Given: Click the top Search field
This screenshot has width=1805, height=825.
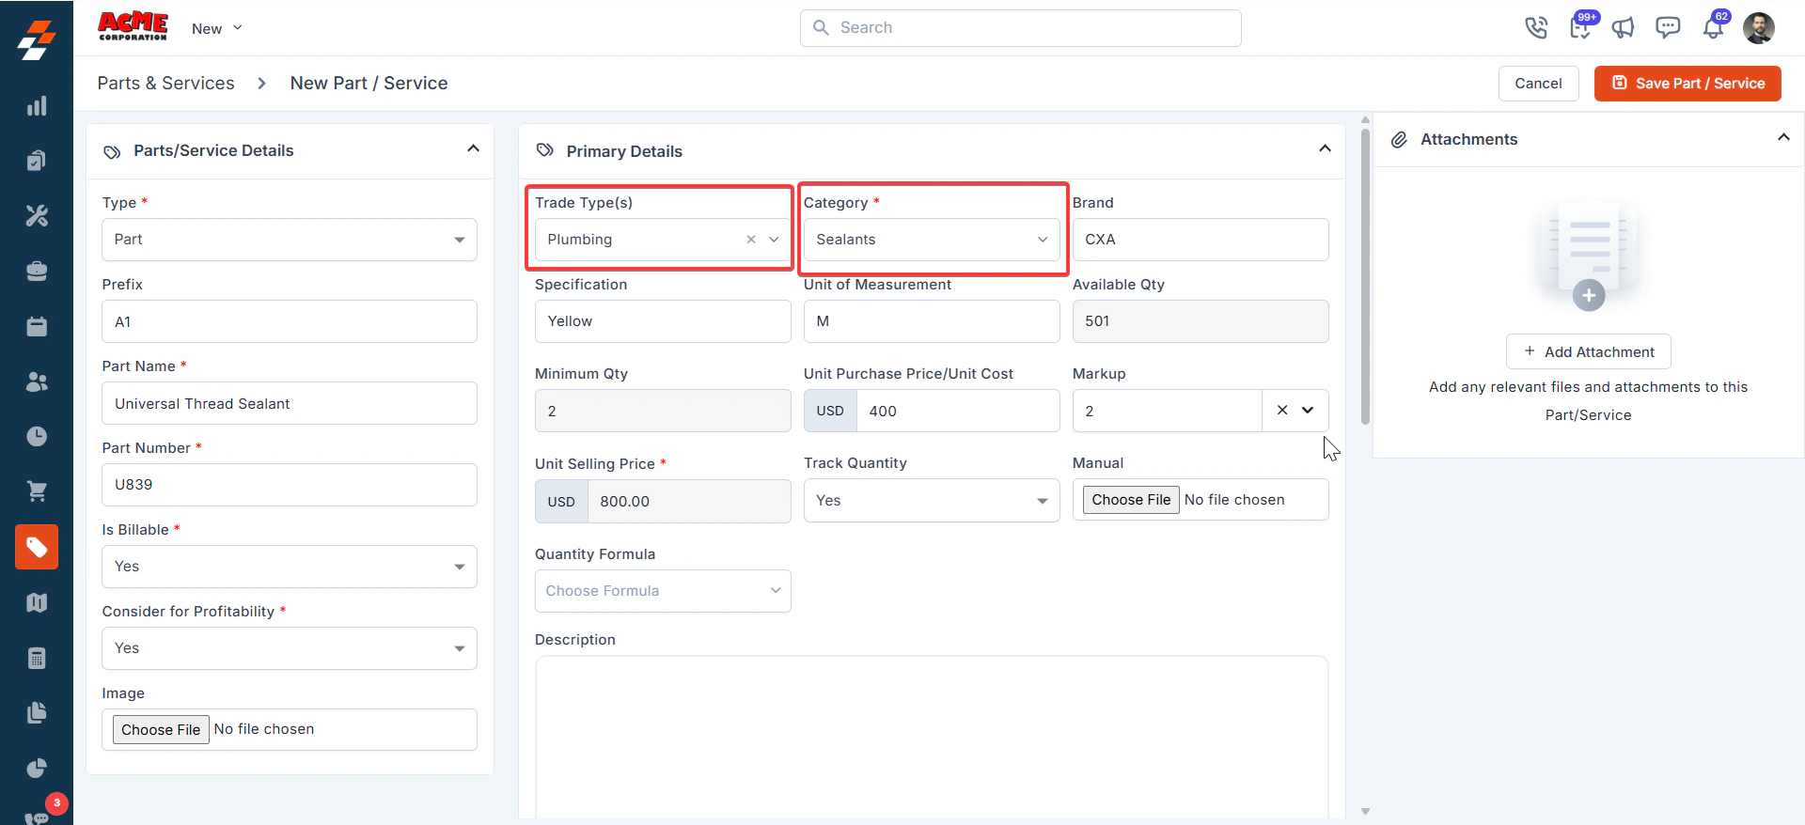Looking at the screenshot, I should 1021,28.
